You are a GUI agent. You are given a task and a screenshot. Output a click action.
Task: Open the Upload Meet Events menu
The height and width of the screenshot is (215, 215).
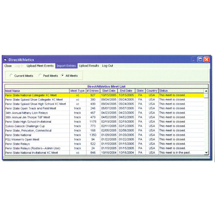[40, 66]
